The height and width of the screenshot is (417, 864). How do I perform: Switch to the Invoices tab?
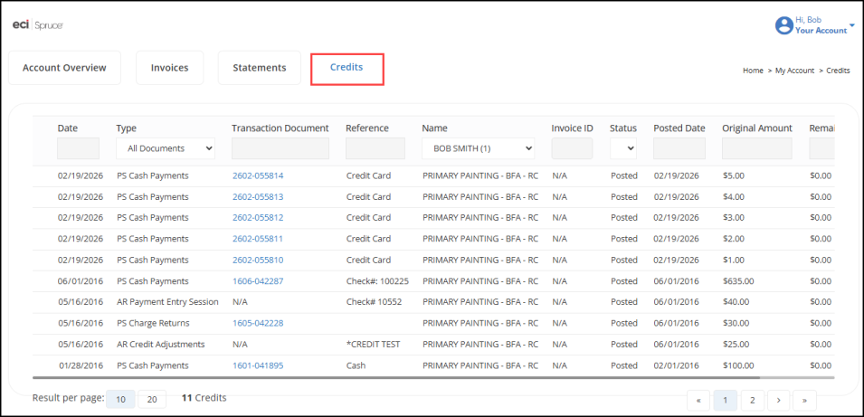pos(169,68)
